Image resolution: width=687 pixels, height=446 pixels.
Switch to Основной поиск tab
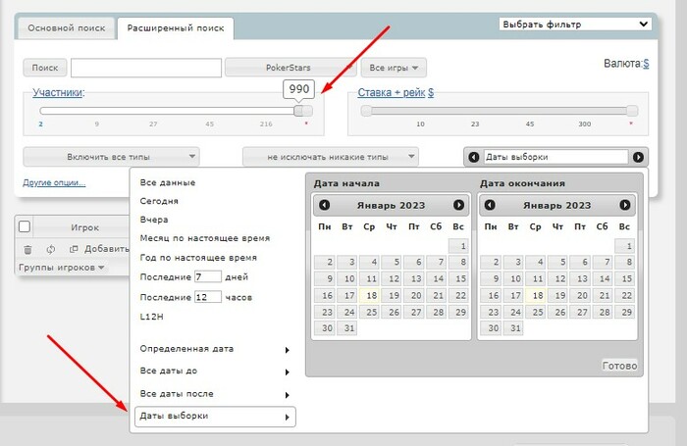tap(67, 28)
